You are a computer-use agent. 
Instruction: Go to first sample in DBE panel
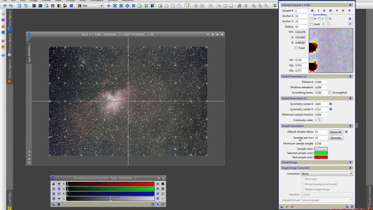[312, 10]
